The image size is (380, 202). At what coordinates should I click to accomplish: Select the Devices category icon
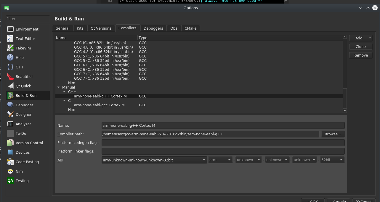pyautogui.click(x=10, y=152)
